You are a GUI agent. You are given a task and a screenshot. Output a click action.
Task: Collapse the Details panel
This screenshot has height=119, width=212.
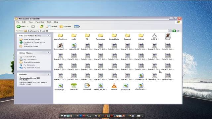(48, 74)
